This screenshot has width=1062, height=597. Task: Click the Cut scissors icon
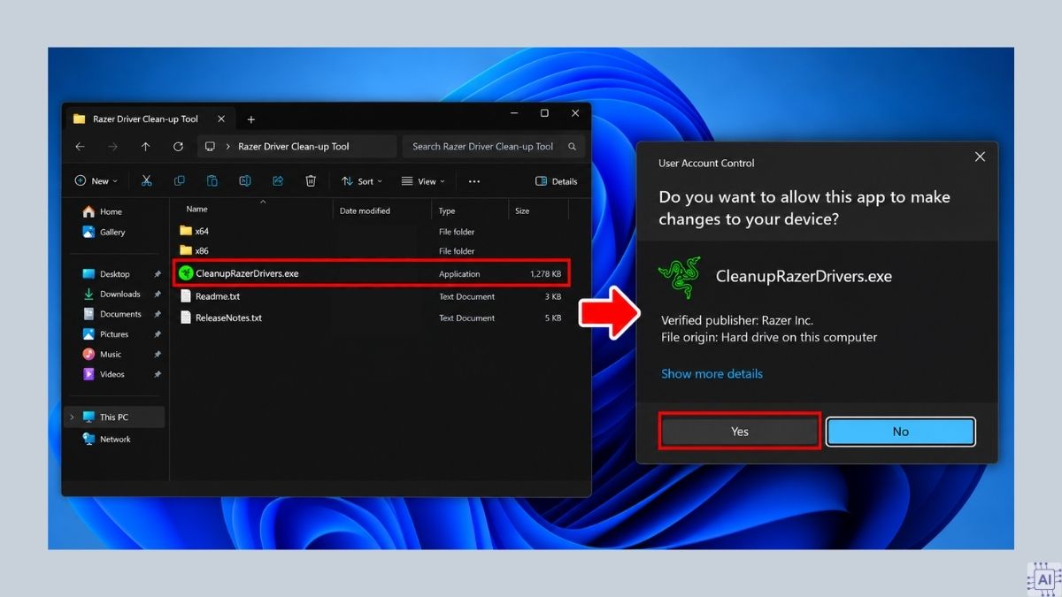click(x=147, y=181)
